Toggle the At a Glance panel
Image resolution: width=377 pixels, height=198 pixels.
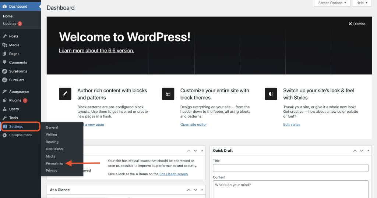tap(202, 190)
